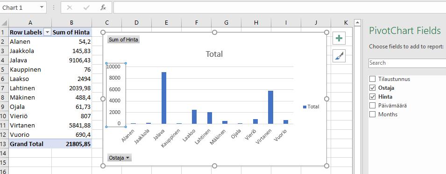Click the Laakso bar in the chart
The image size is (446, 174).
pyautogui.click(x=194, y=117)
